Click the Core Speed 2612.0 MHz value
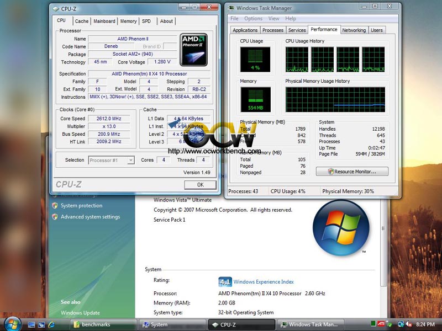Image resolution: width=442 pixels, height=331 pixels. click(109, 119)
